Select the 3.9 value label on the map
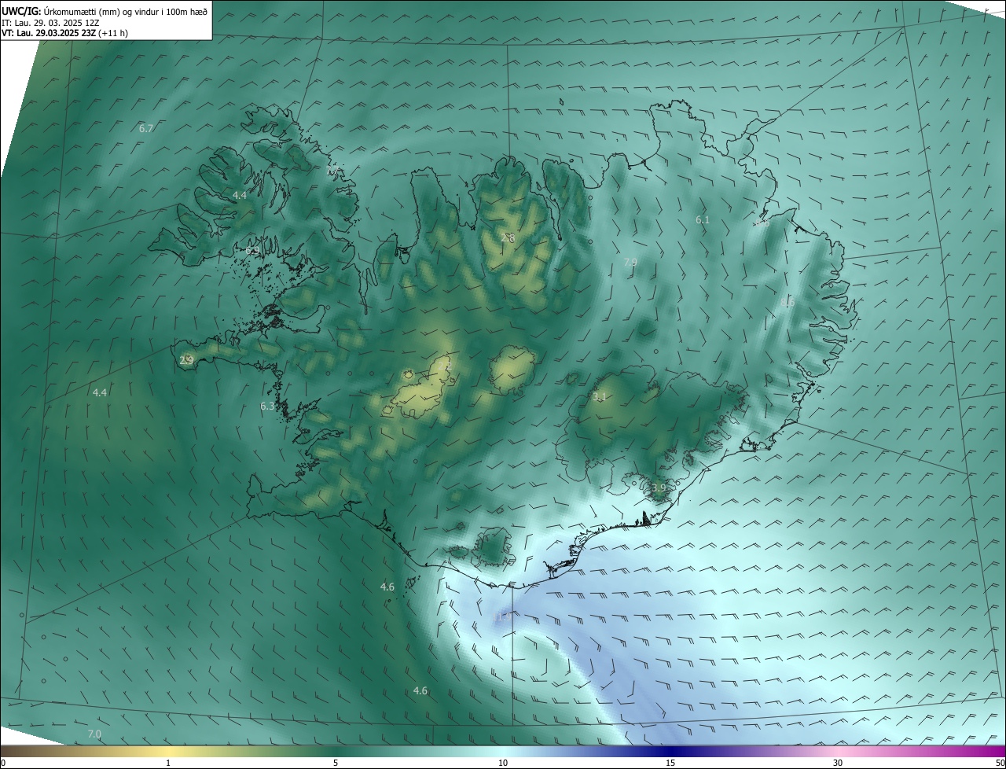 (x=659, y=488)
